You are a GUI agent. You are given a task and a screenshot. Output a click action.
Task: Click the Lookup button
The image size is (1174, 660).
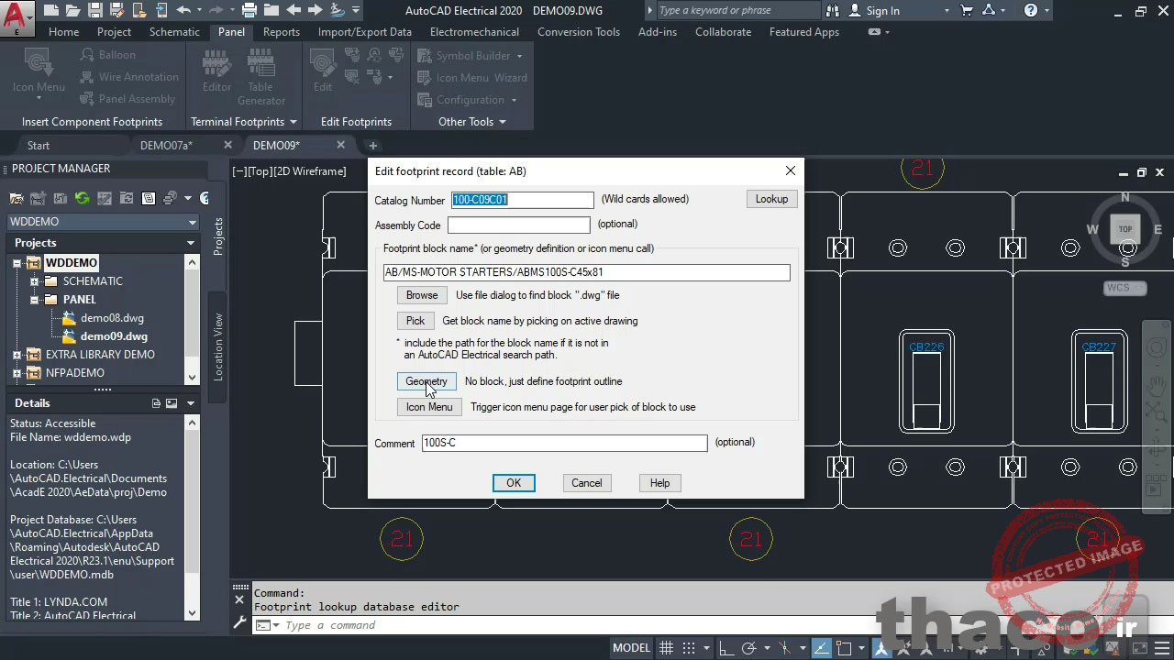click(x=770, y=199)
